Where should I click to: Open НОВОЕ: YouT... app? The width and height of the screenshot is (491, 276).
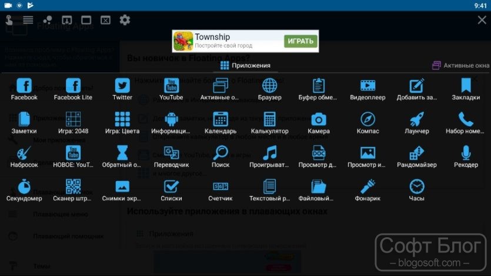click(73, 157)
